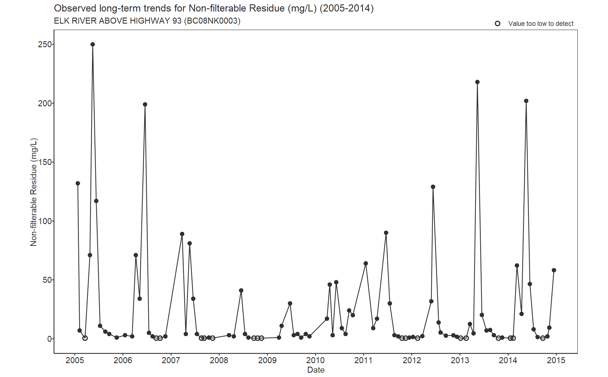Click the y-axis tick label 100

[x=45, y=221]
